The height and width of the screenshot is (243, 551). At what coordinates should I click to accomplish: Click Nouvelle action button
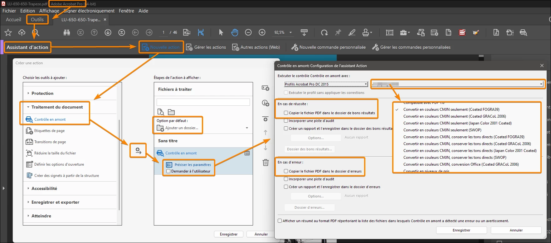[161, 47]
